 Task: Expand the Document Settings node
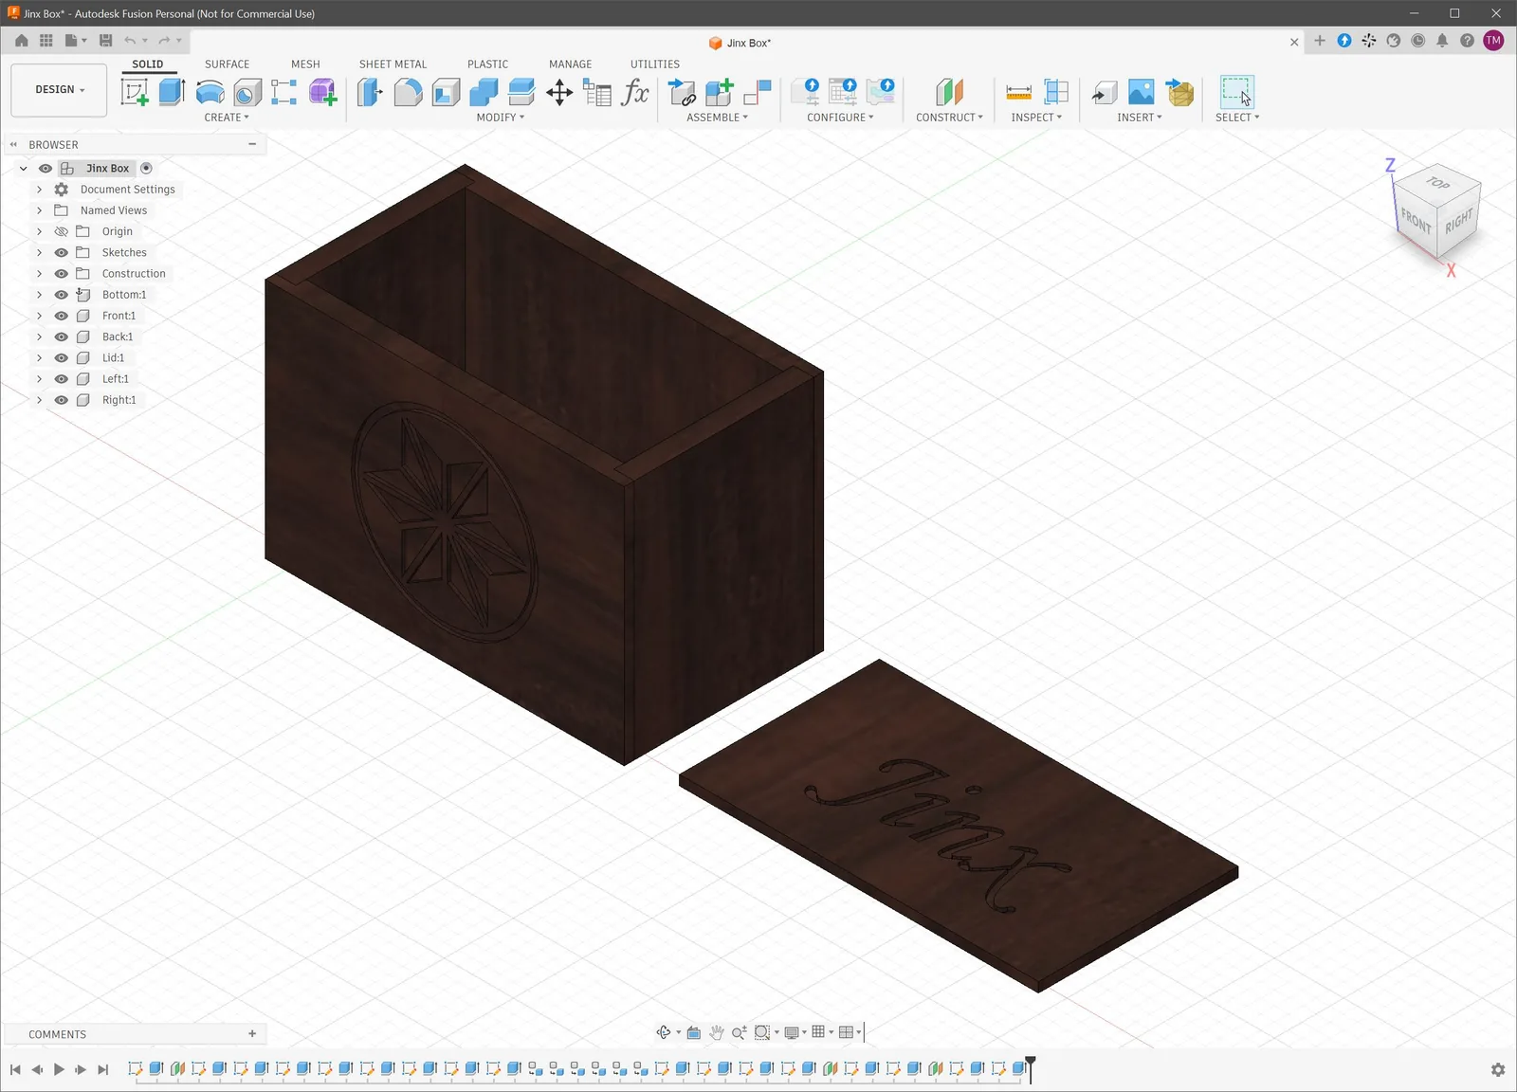point(39,190)
